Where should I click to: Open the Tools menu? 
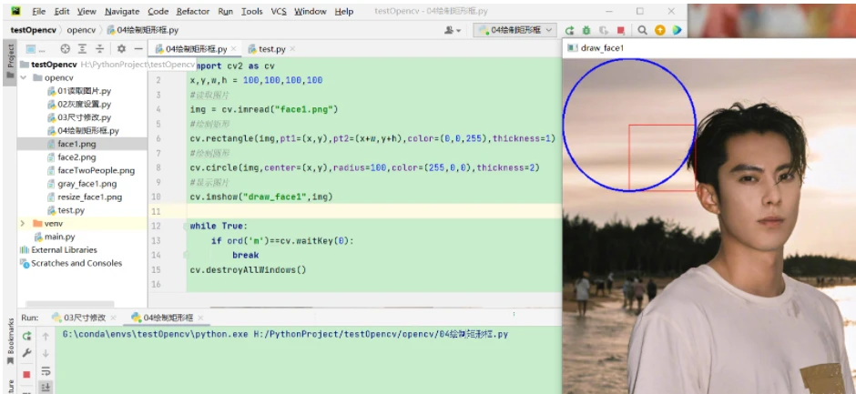[x=251, y=11]
